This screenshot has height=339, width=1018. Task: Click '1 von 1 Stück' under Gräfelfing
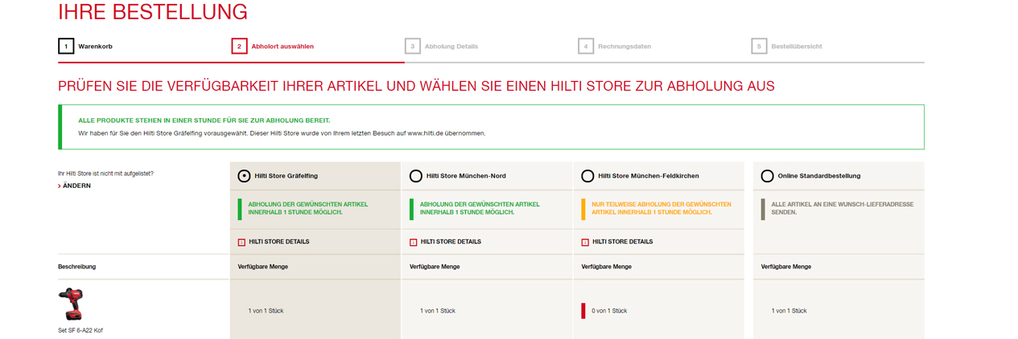[x=266, y=311]
